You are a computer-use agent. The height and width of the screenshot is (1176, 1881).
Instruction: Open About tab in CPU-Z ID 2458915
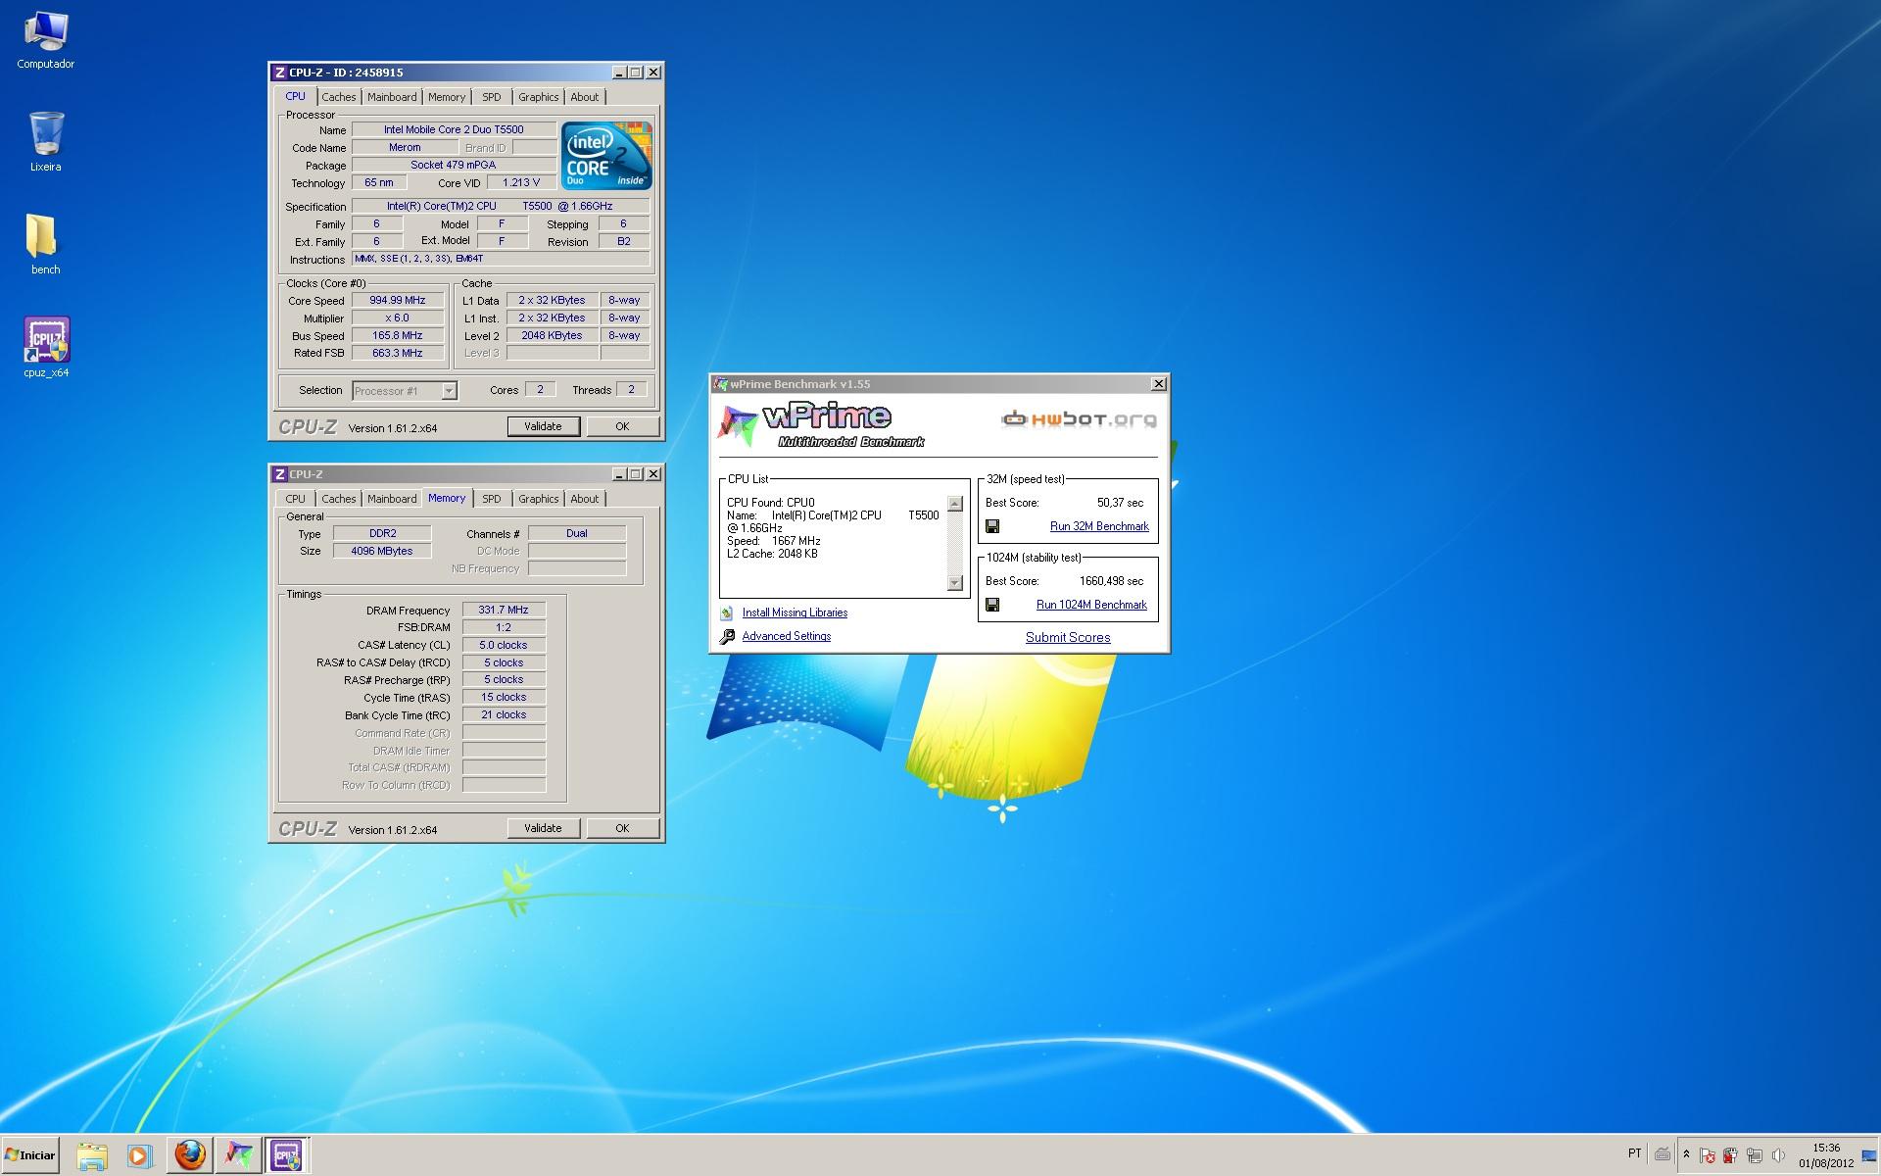pos(584,97)
